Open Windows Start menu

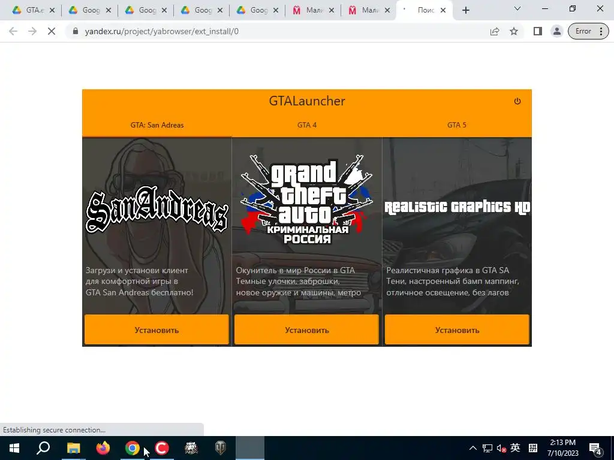tap(14, 448)
